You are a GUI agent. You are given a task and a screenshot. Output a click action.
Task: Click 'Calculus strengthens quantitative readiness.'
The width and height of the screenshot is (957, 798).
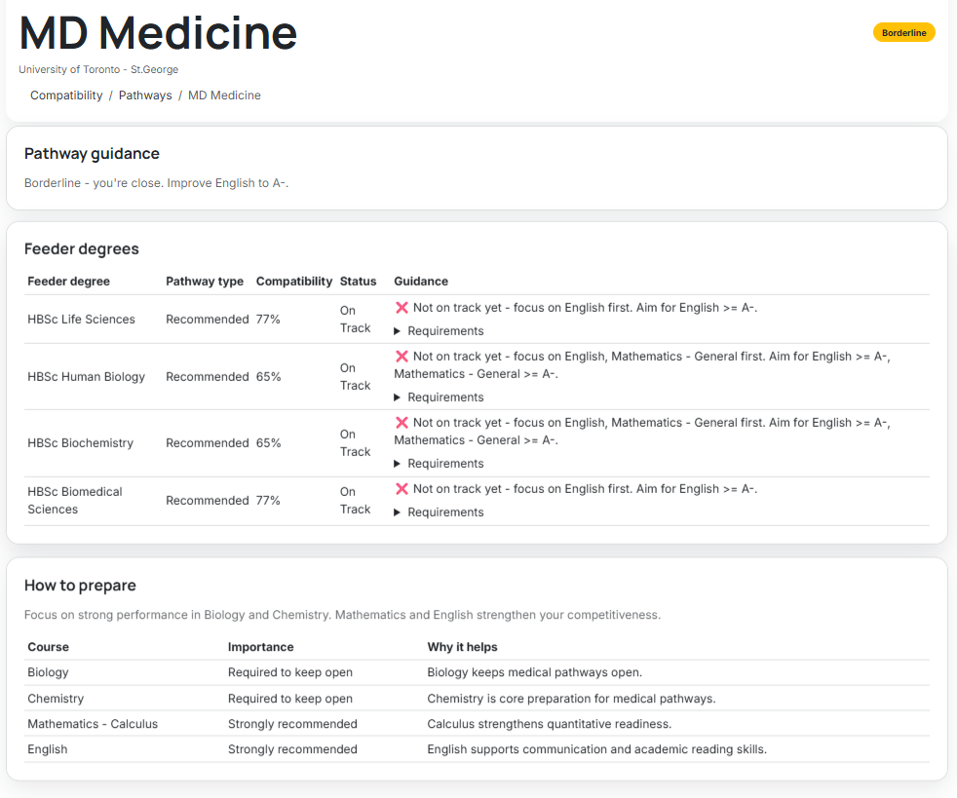coord(550,724)
